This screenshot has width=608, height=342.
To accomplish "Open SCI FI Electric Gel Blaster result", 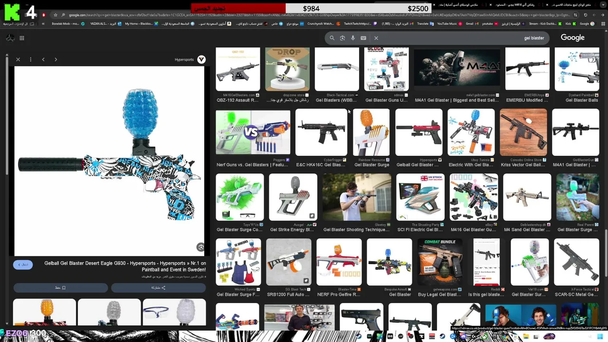I will click(x=420, y=197).
